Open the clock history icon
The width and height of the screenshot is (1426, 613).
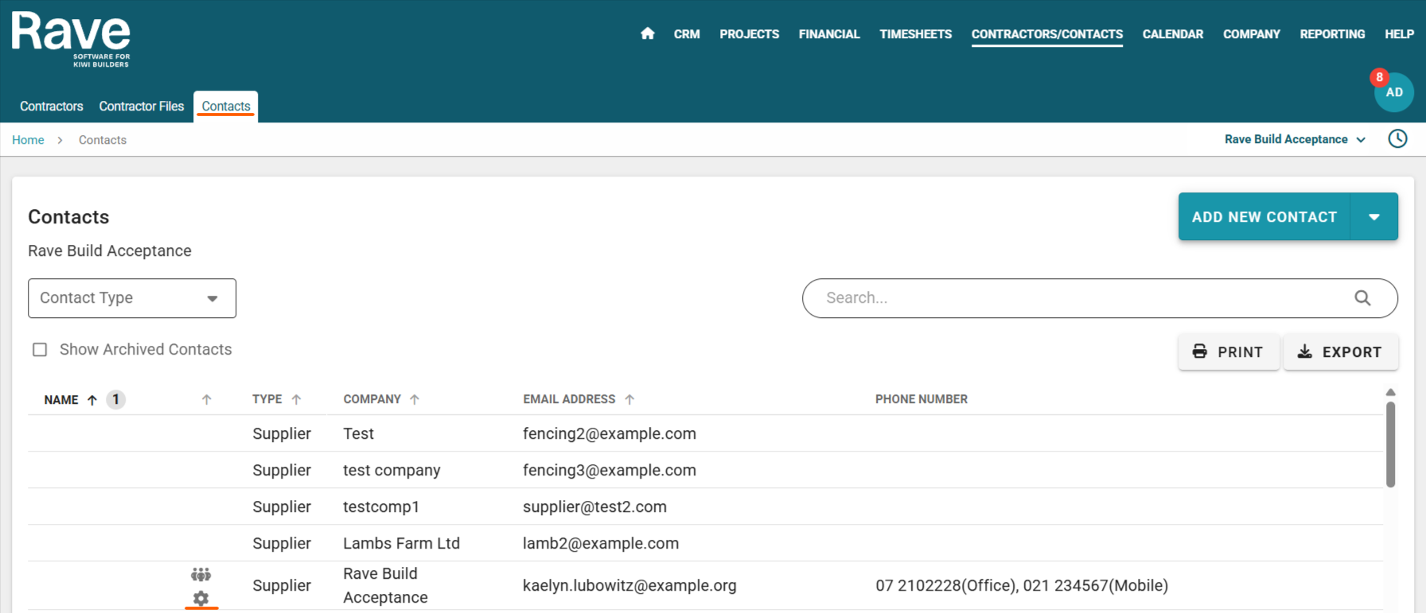tap(1397, 139)
